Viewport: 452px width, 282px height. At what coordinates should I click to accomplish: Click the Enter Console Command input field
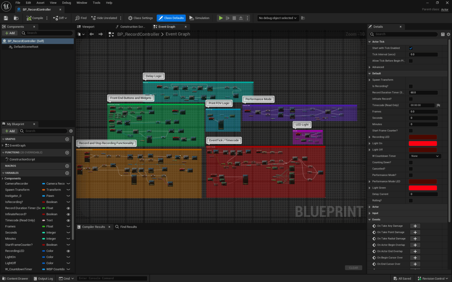[112, 278]
